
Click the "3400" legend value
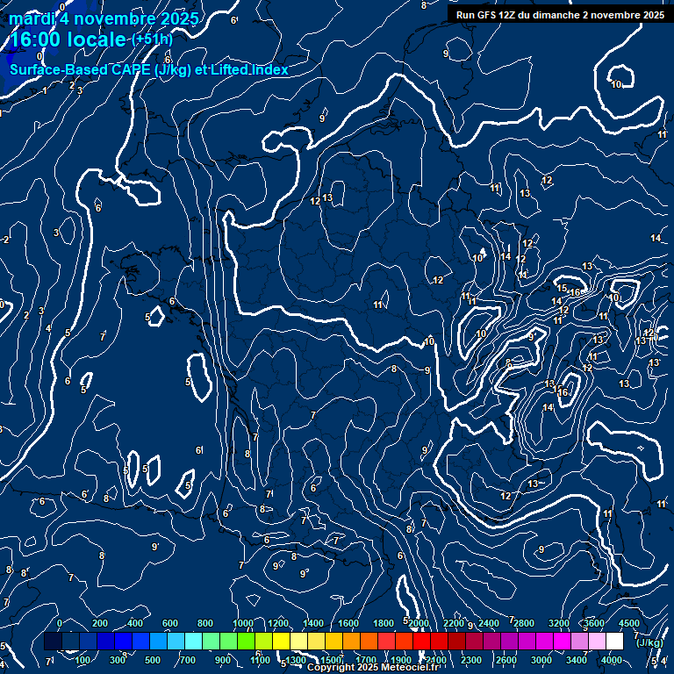click(x=577, y=660)
